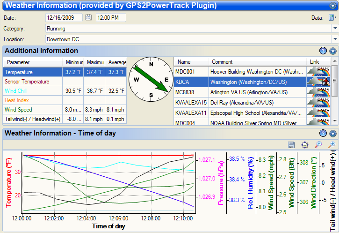
Task: Select the Wind Speed parameter row
Action: pos(65,110)
